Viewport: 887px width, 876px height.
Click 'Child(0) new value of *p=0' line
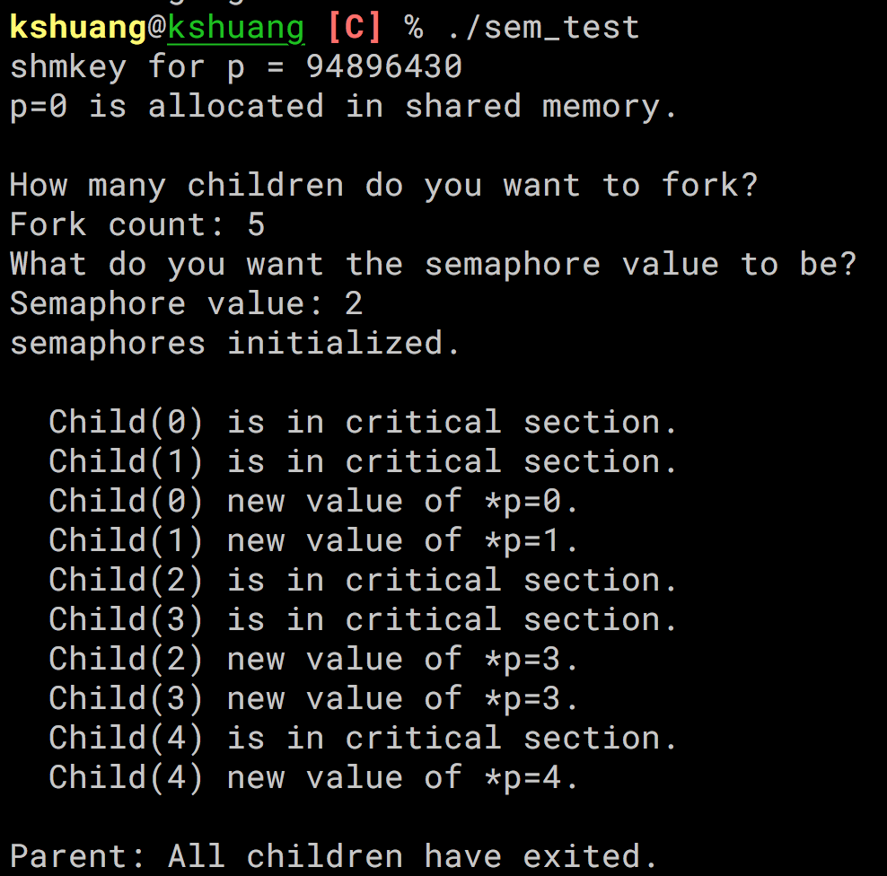[314, 502]
